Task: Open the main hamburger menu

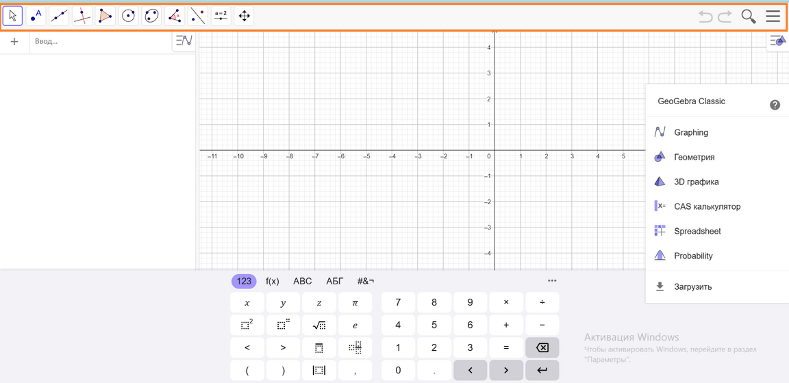Action: (773, 16)
